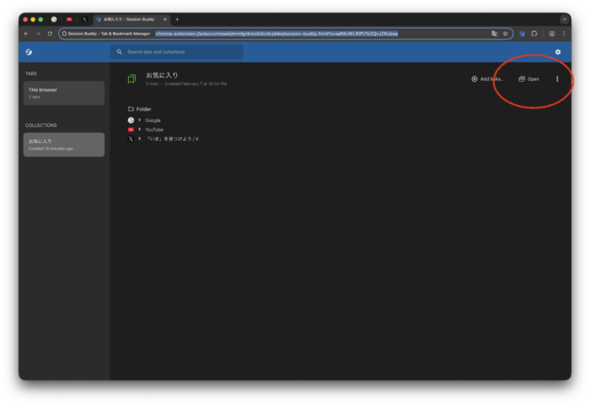Open Session Buddy settings gear
Screen dimensions: 590x405
557,52
